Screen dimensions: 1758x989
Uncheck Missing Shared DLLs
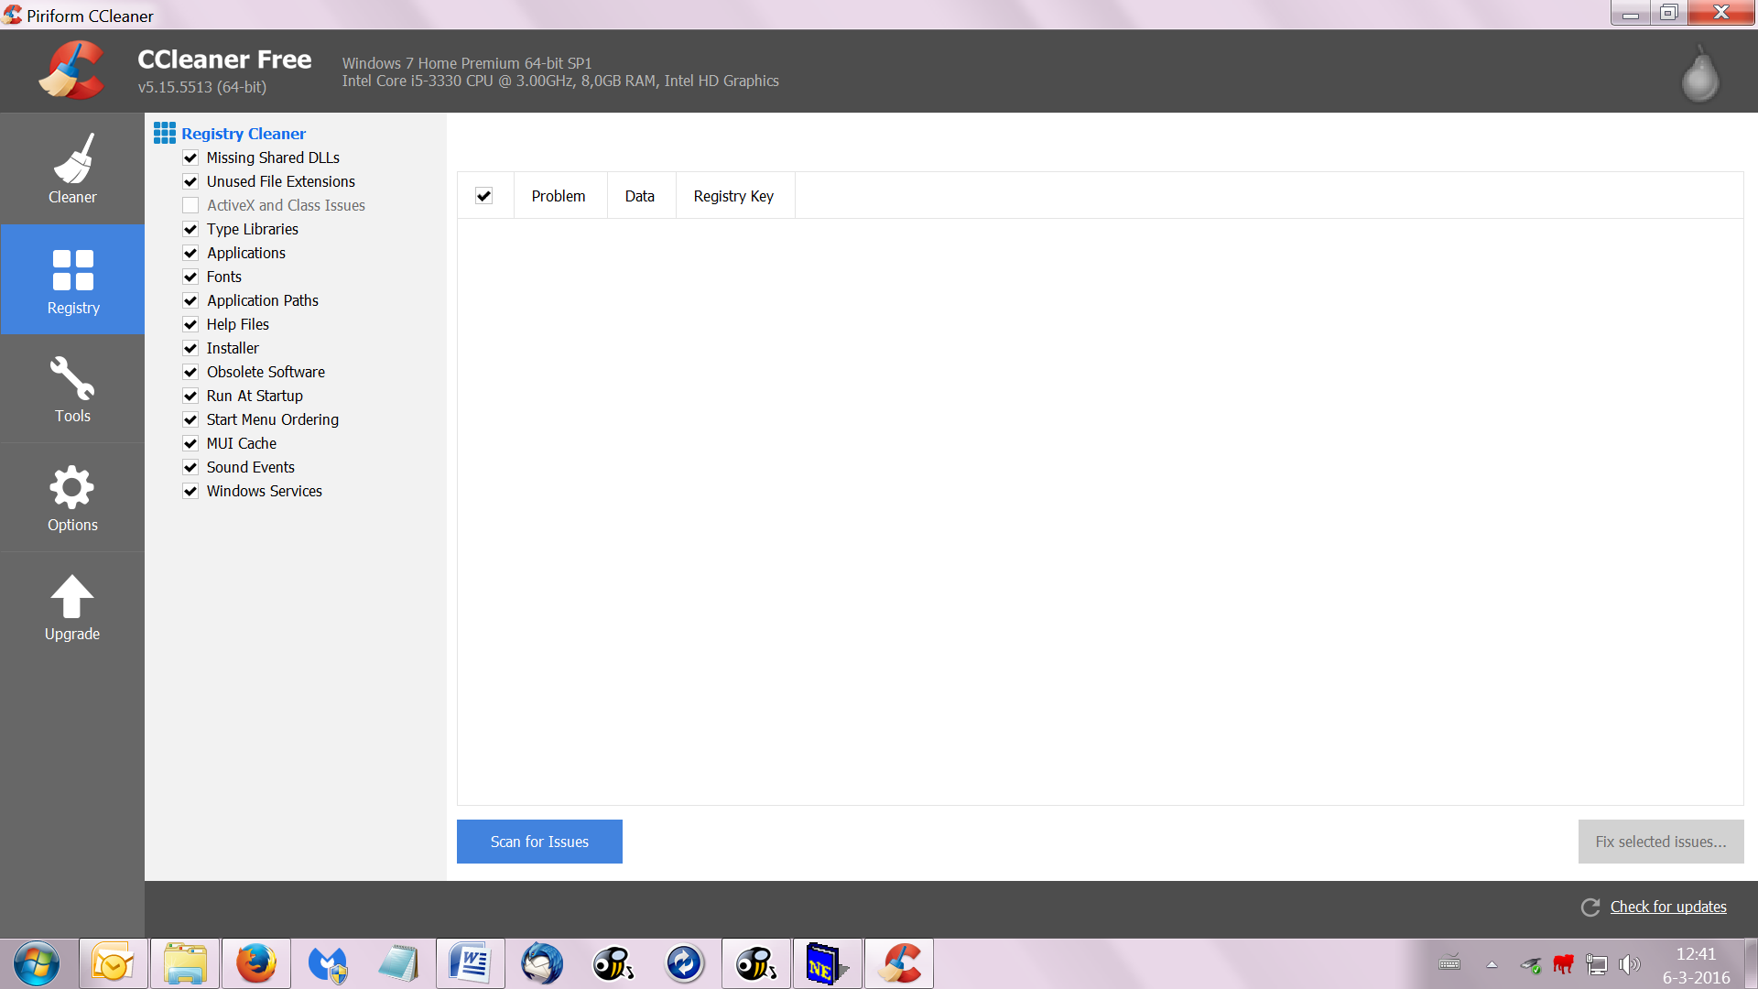pyautogui.click(x=190, y=158)
